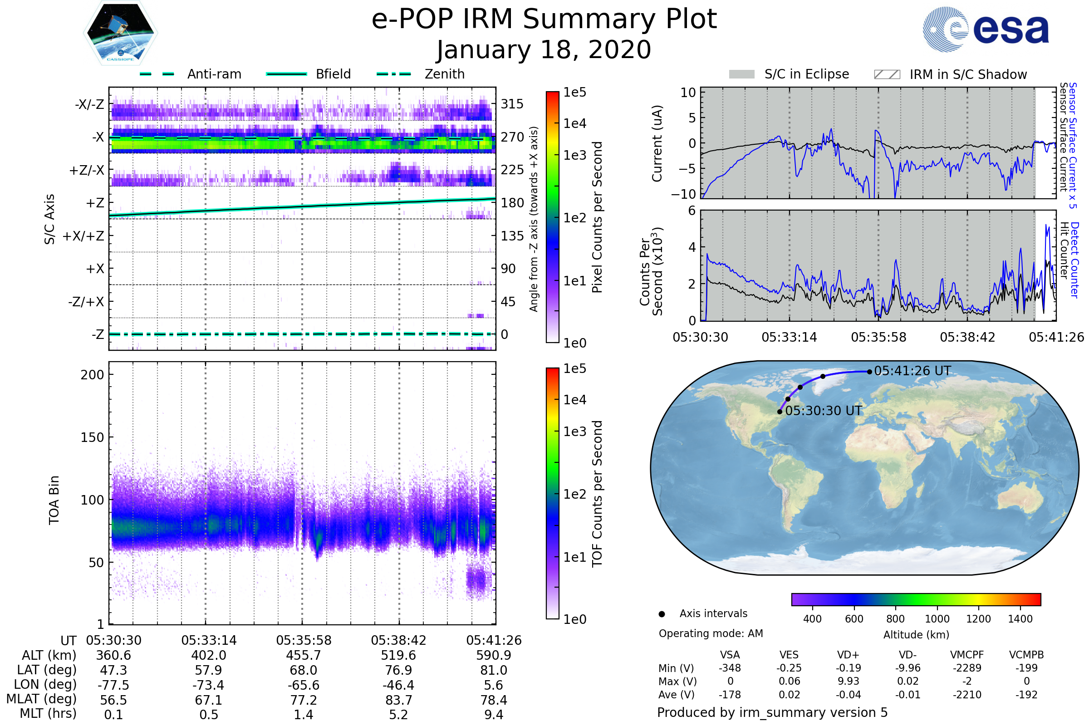
Task: Click the 05:30:30 UT start point on map
Action: [780, 412]
